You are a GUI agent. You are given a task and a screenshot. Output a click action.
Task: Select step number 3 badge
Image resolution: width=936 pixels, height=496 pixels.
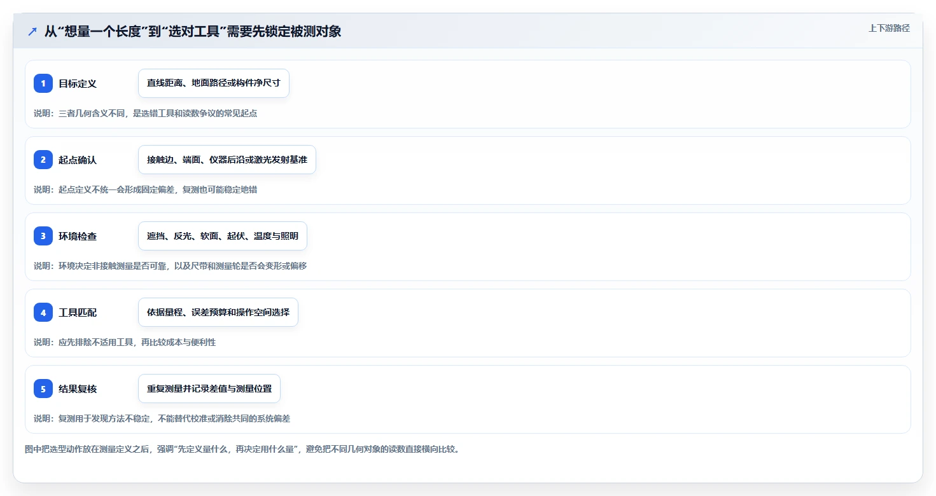click(43, 236)
